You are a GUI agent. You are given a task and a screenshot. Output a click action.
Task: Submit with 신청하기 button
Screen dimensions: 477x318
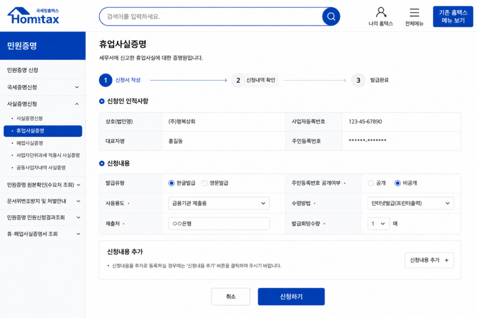[x=291, y=297]
